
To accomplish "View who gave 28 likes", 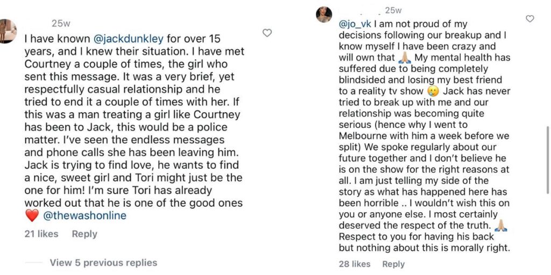I will [x=355, y=264].
